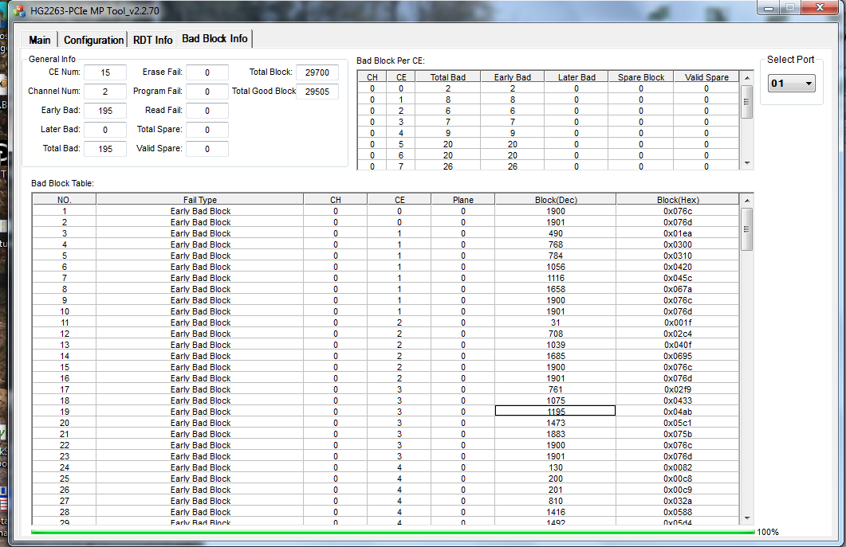Click the Total Bad field in General Info
The width and height of the screenshot is (846, 547).
click(x=105, y=149)
